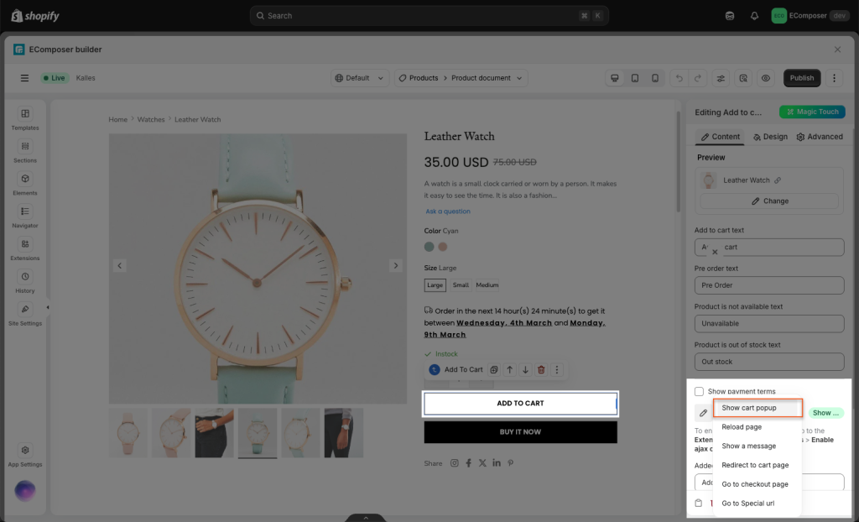
Task: Switch to desktop device preview
Action: click(615, 78)
